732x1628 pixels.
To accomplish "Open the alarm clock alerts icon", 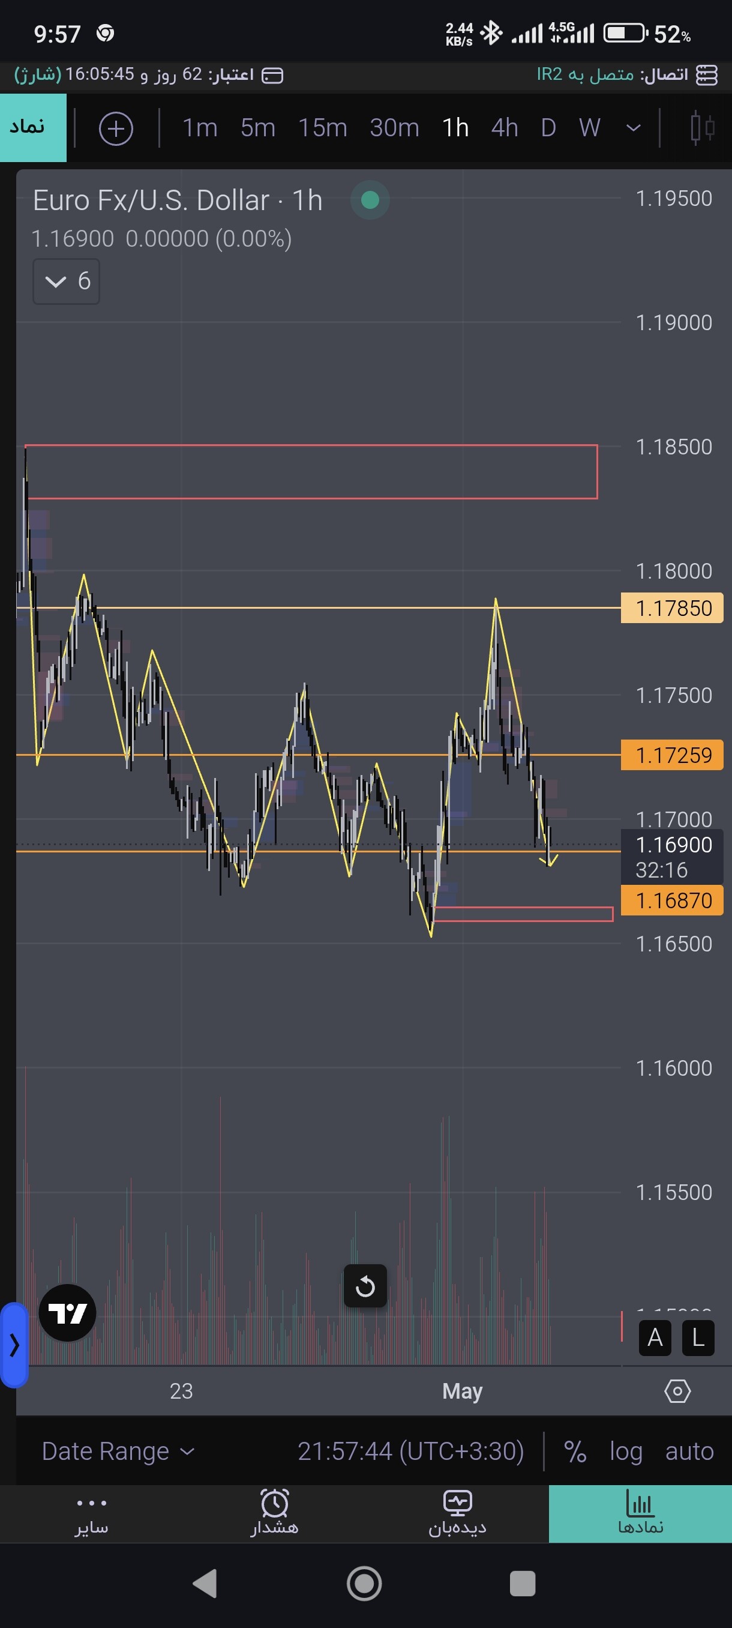I will [x=275, y=1504].
